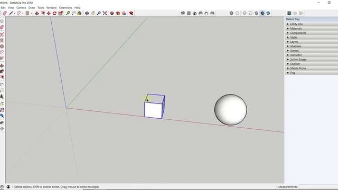This screenshot has height=190, width=338.
Task: Pick the Tape Measure tool
Action: [x=68, y=13]
